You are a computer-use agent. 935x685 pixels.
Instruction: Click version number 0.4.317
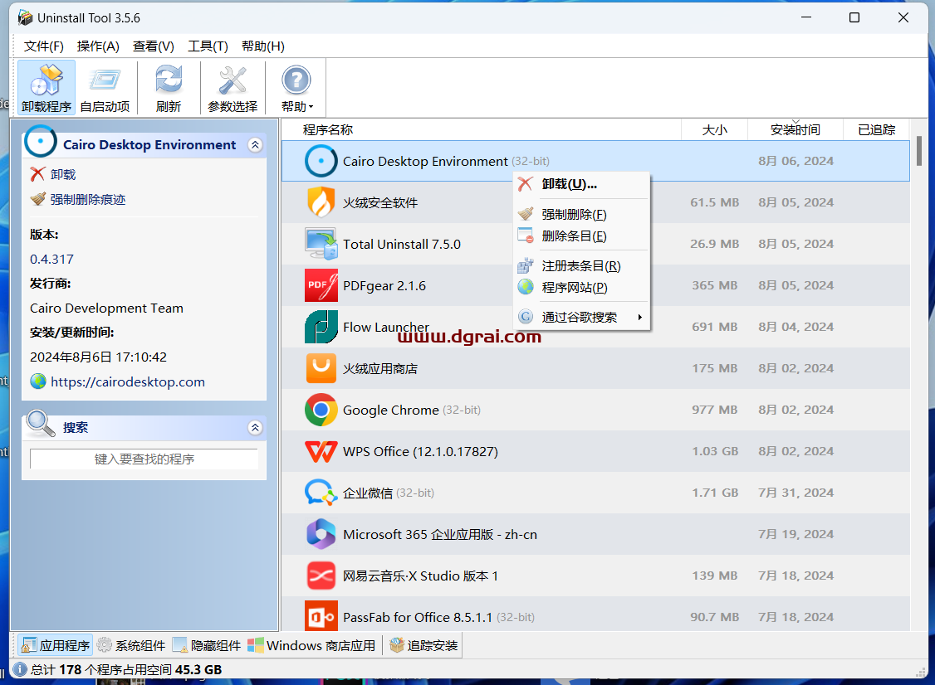coord(51,259)
